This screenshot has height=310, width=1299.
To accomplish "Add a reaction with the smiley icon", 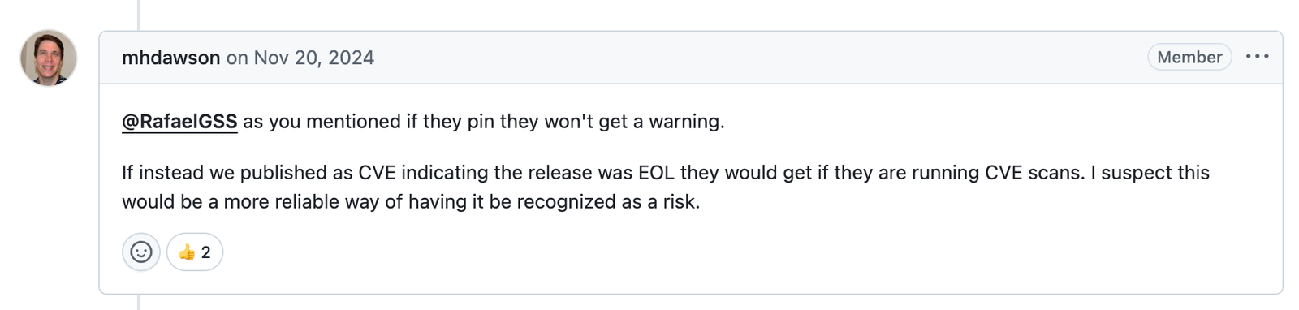I will 141,252.
